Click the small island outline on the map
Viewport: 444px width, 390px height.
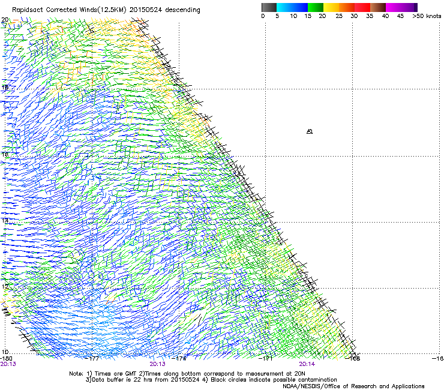pyautogui.click(x=310, y=131)
